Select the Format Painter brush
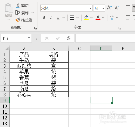The width and height of the screenshot is (135, 127). pyautogui.click(x=24, y=20)
